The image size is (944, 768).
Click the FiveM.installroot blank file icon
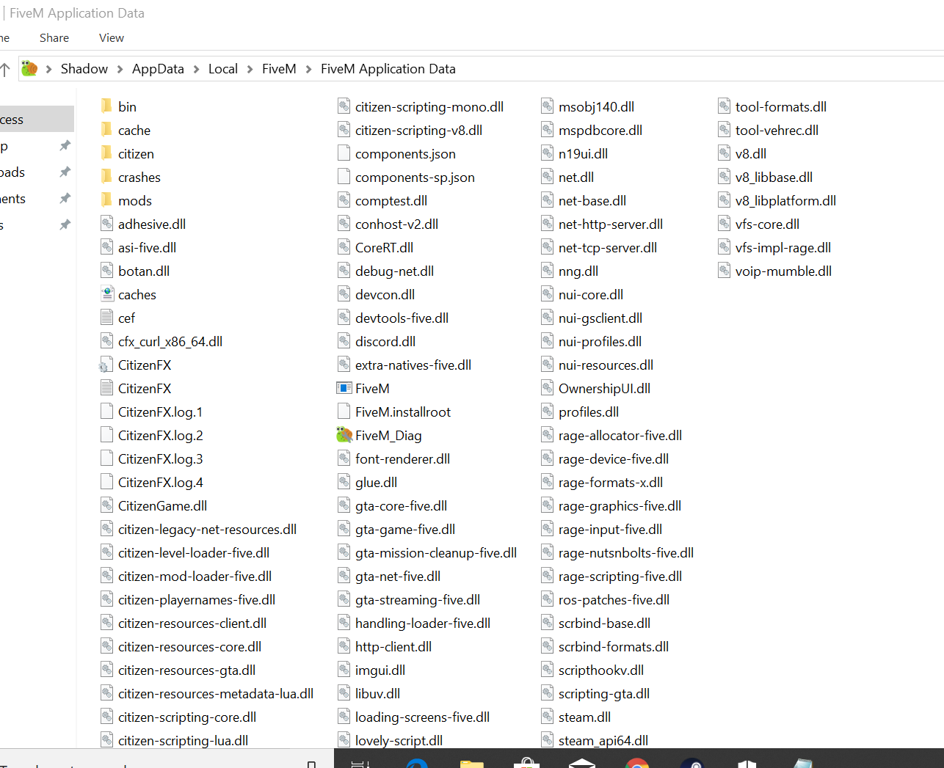[x=344, y=412]
